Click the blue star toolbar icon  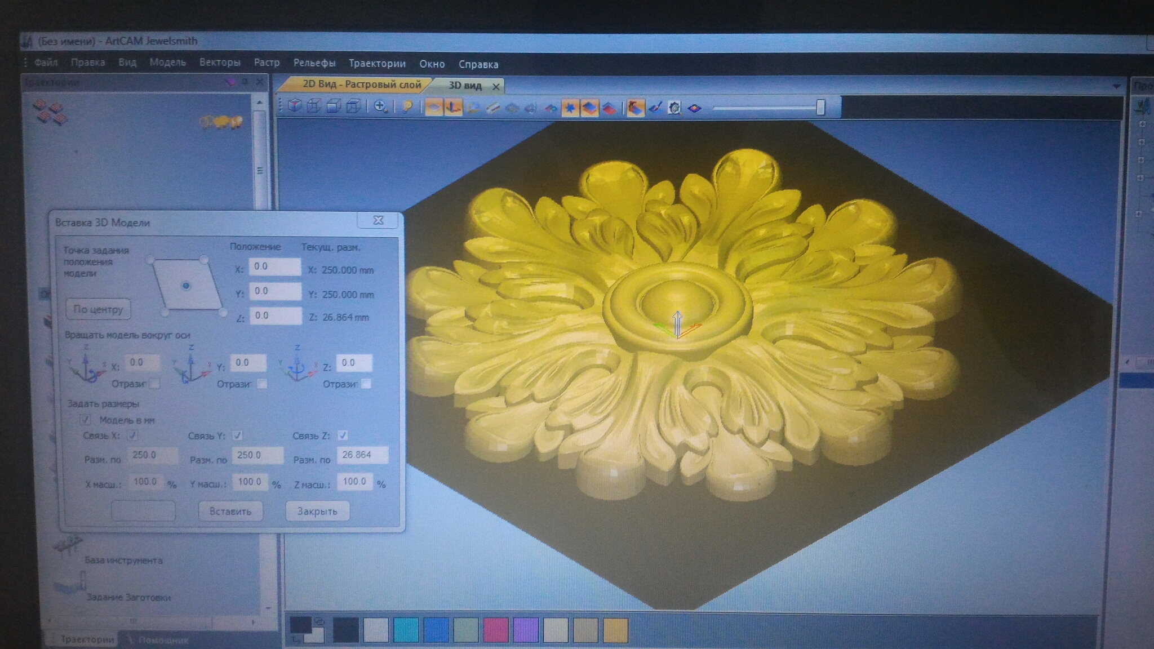(x=570, y=108)
